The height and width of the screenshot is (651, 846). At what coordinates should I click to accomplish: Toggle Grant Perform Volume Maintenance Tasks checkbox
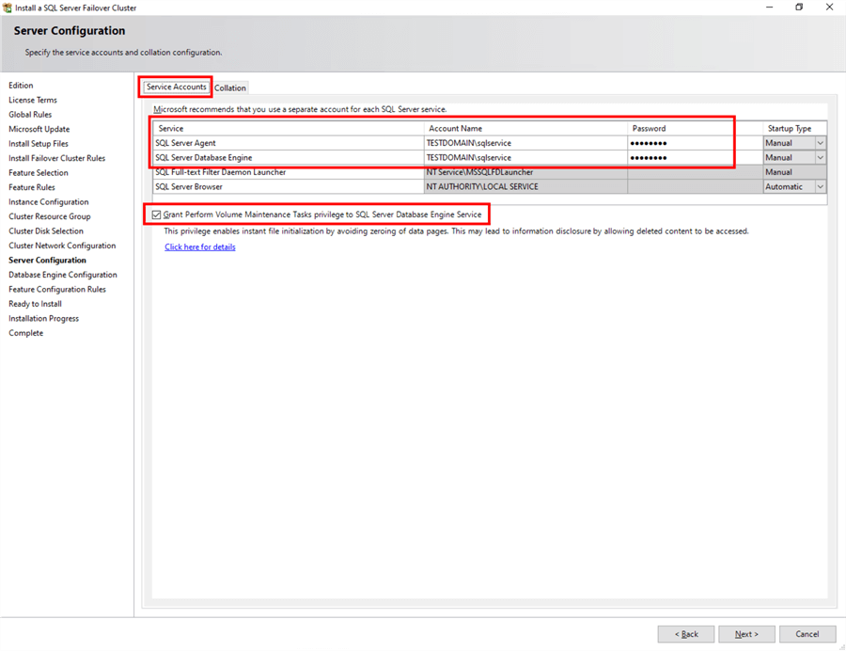156,214
